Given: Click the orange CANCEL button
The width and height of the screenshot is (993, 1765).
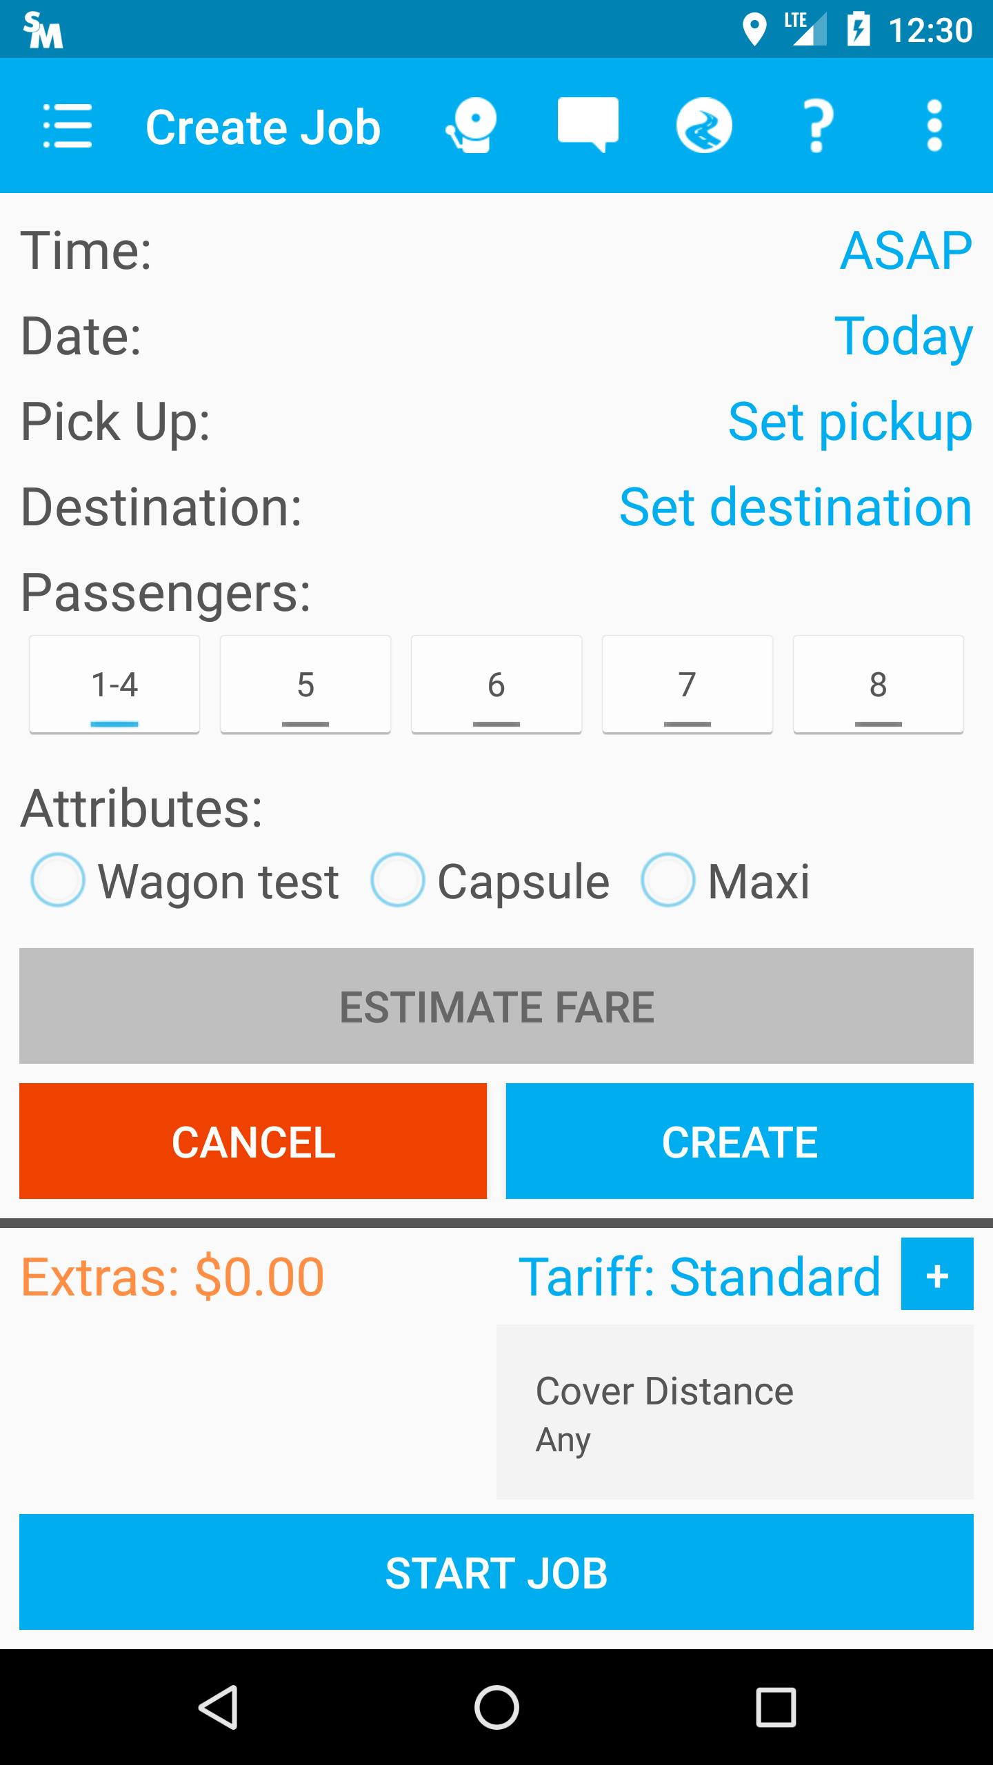Looking at the screenshot, I should click(x=253, y=1141).
